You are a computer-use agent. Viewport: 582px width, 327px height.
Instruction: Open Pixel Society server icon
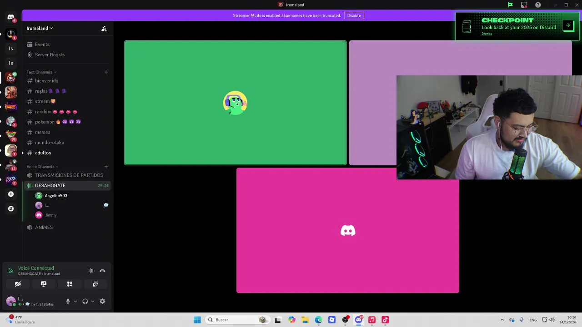tap(11, 179)
